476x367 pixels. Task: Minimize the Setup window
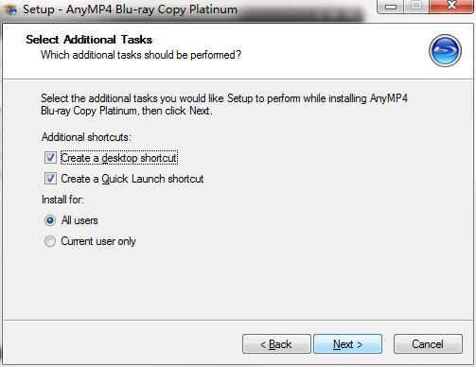(x=391, y=6)
